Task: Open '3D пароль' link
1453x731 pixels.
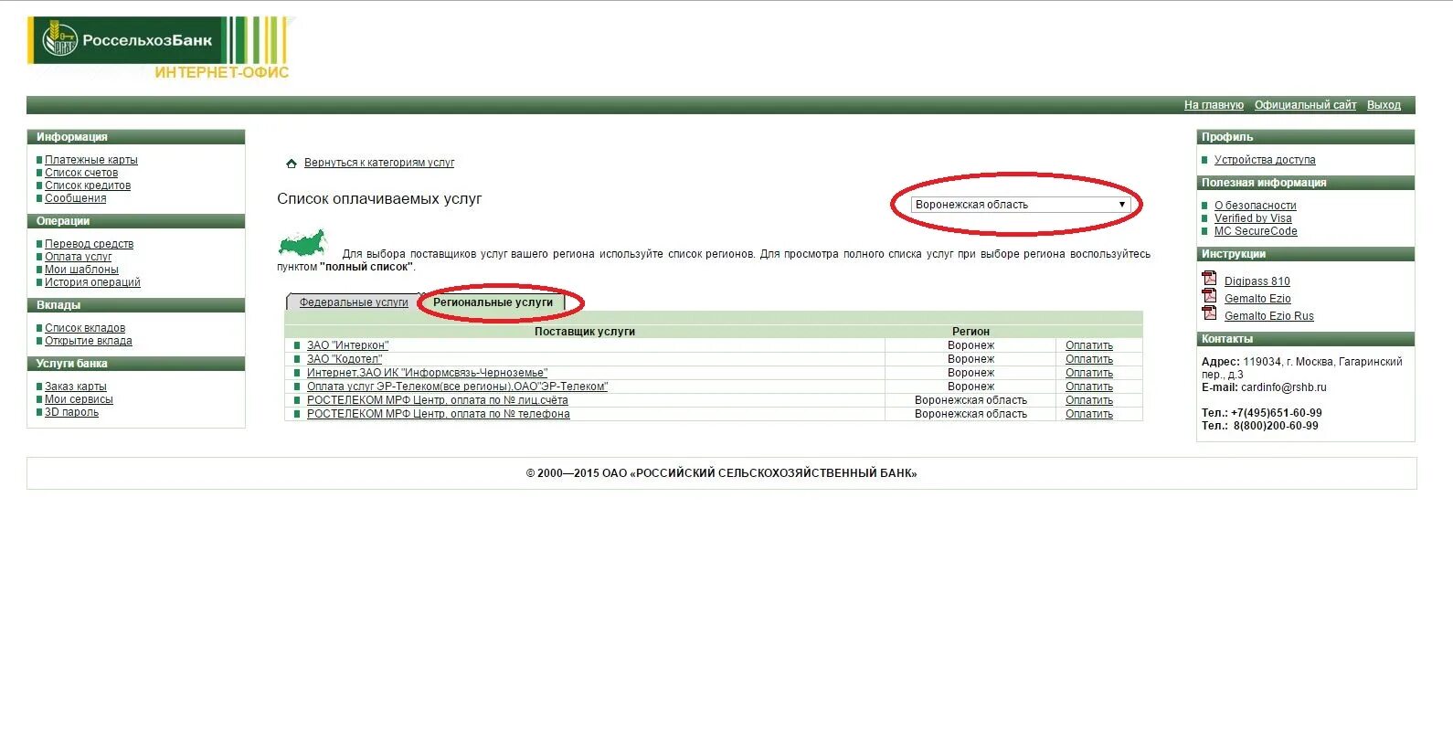Action: pos(71,412)
